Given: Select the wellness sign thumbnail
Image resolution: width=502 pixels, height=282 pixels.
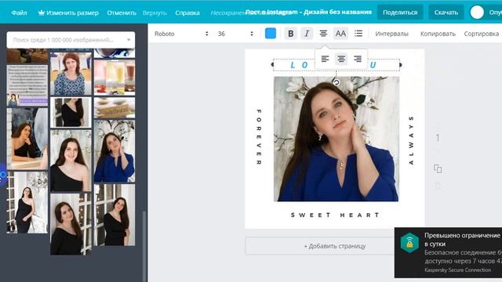Looking at the screenshot, I should pyautogui.click(x=115, y=108).
